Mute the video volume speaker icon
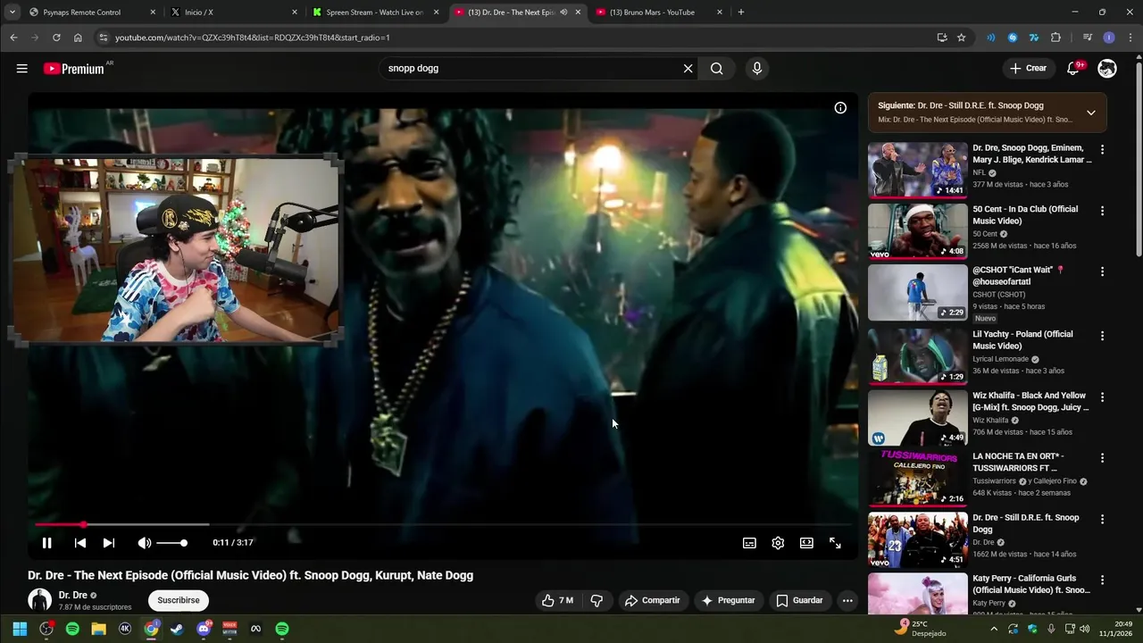This screenshot has height=643, width=1143. point(144,543)
